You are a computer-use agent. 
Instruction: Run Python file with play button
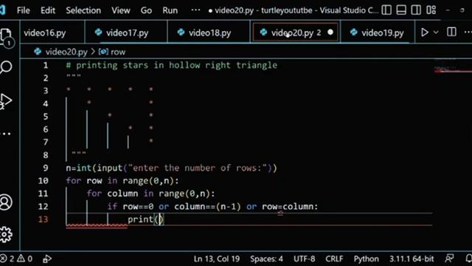click(x=425, y=33)
